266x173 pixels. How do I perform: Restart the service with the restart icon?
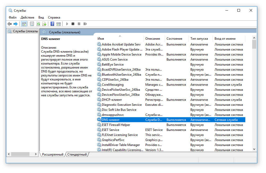(85, 24)
